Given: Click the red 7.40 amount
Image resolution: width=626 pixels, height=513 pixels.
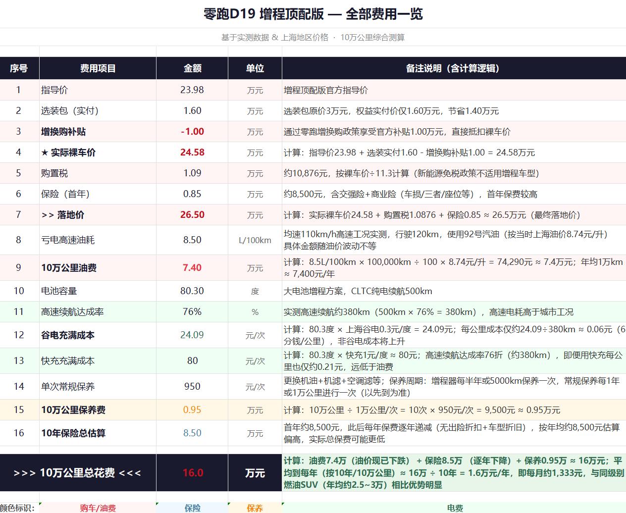Looking at the screenshot, I should click(x=192, y=268).
